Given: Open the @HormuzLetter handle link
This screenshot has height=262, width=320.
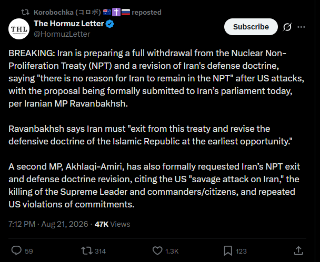Looking at the screenshot, I should point(62,34).
